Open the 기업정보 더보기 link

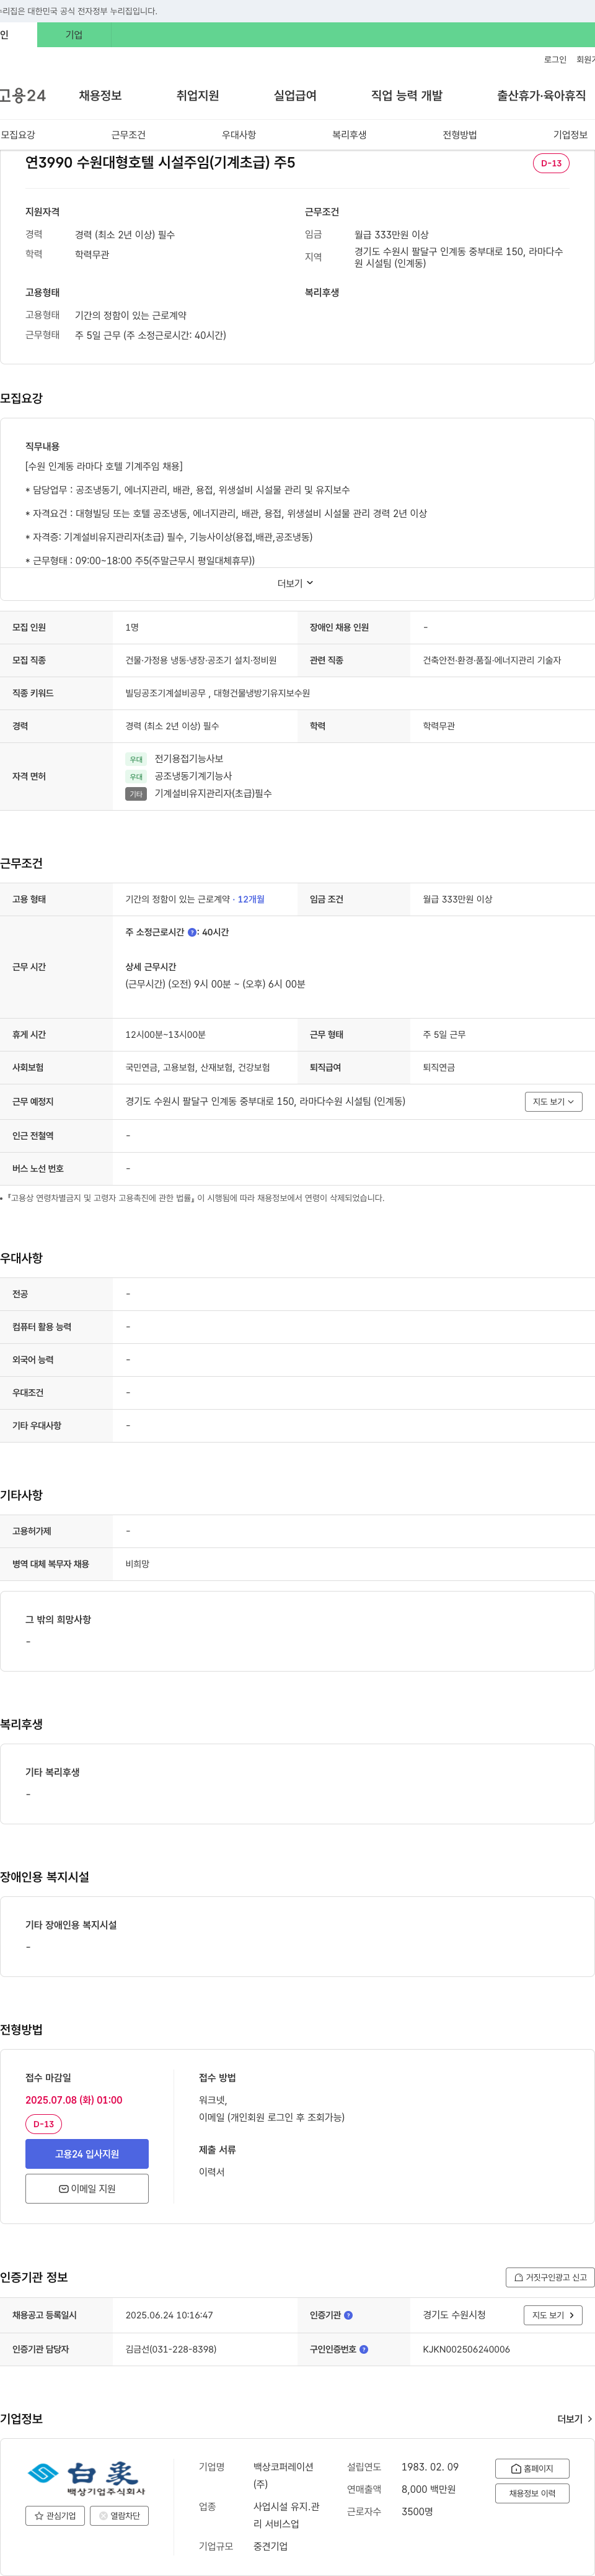(x=574, y=2419)
